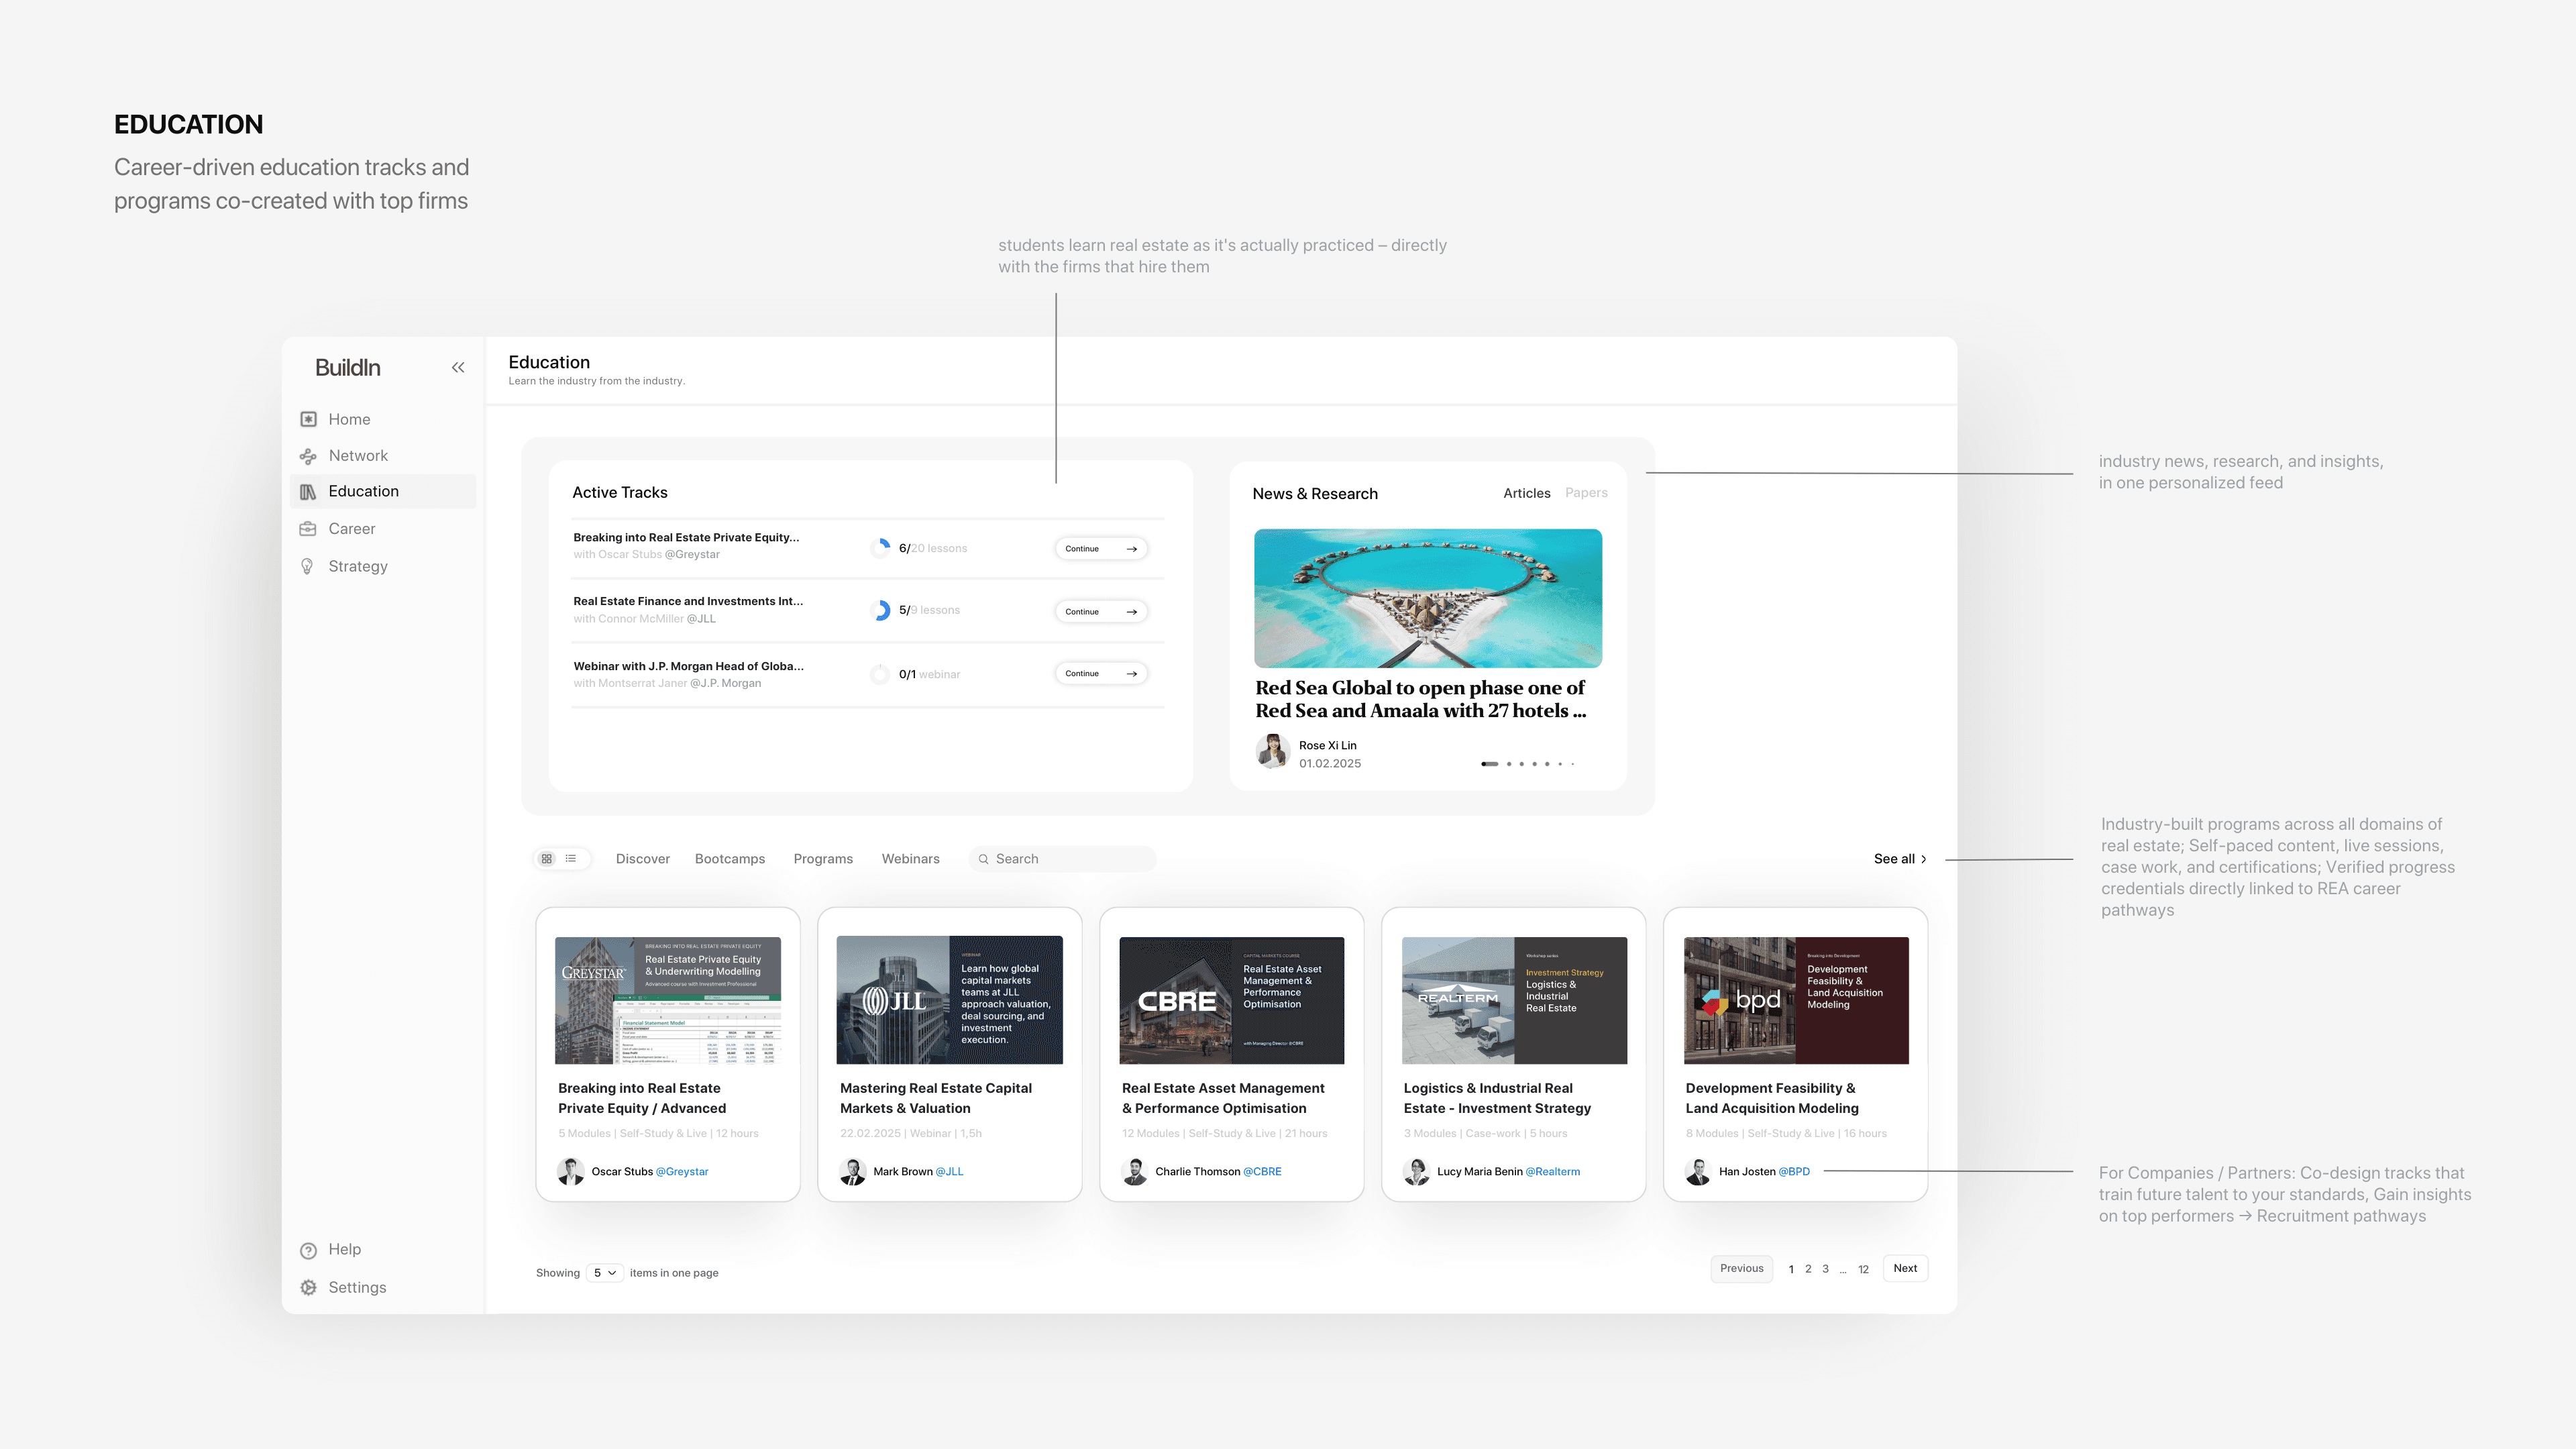Open Help question mark icon
Viewport: 2576px width, 1449px height.
pyautogui.click(x=308, y=1250)
